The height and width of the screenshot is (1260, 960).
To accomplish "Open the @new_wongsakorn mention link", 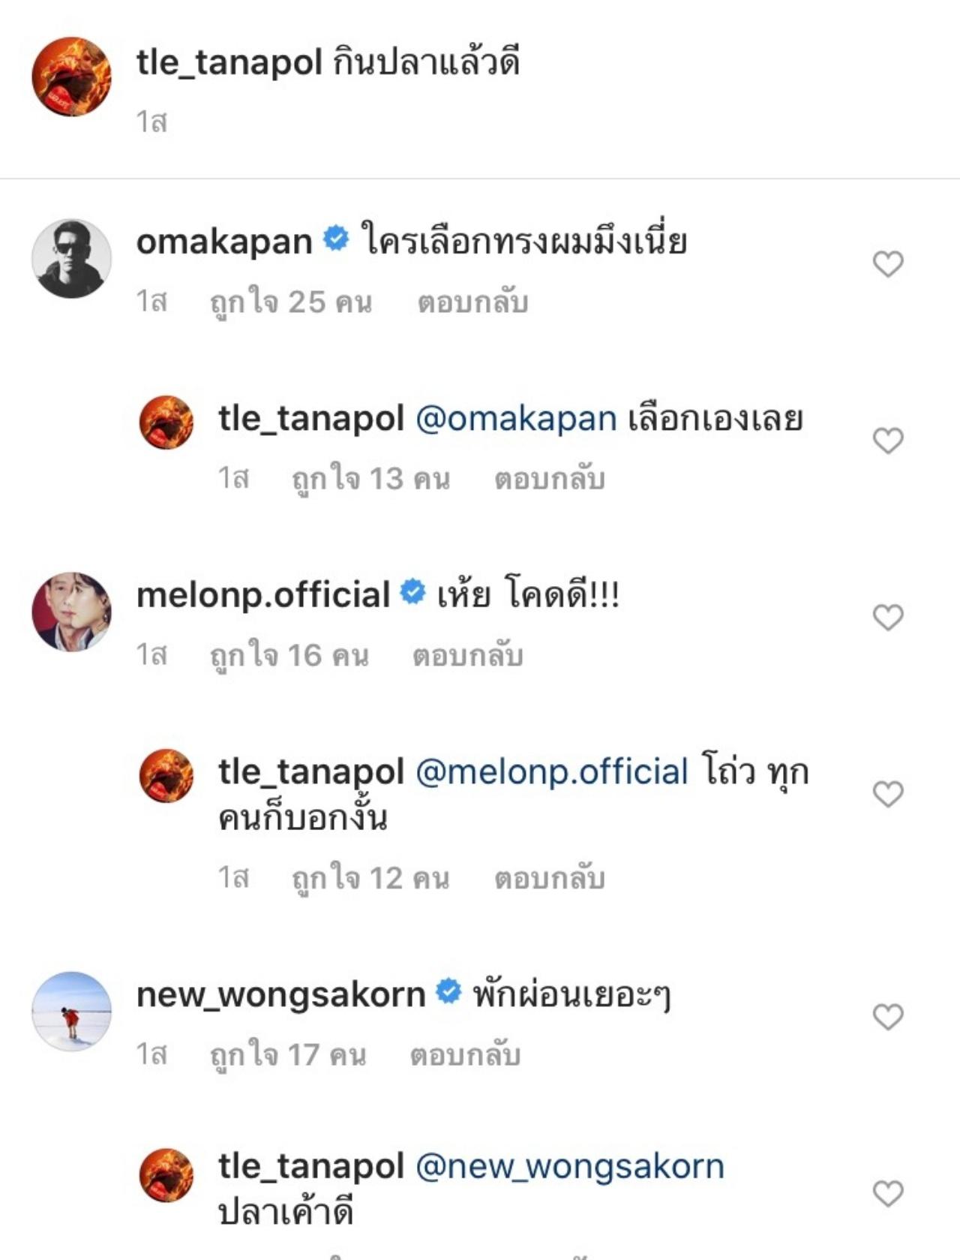I will point(570,1167).
